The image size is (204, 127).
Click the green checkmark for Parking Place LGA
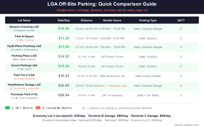pos(181,57)
